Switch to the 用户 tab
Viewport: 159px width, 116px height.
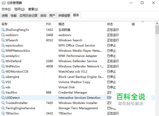coord(52,16)
